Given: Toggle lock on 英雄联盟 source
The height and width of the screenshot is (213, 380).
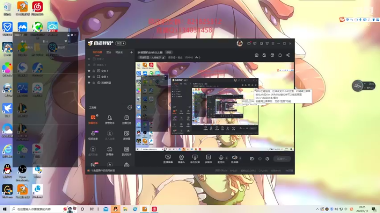Looking at the screenshot, I should [x=94, y=82].
